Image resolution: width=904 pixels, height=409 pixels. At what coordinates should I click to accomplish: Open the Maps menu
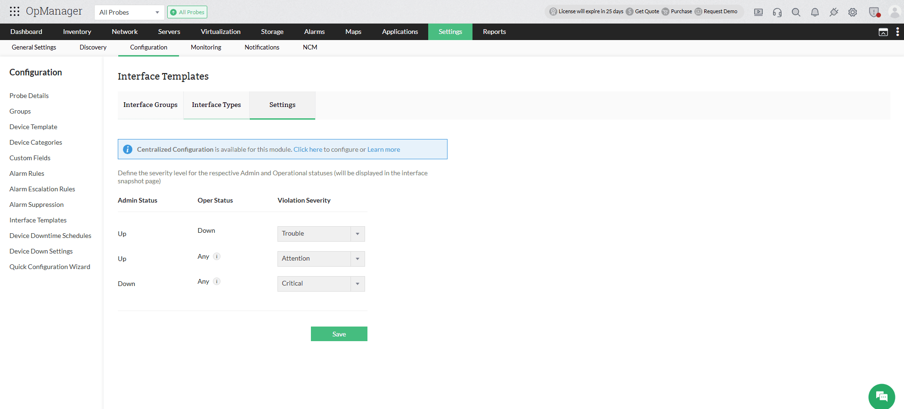coord(353,32)
